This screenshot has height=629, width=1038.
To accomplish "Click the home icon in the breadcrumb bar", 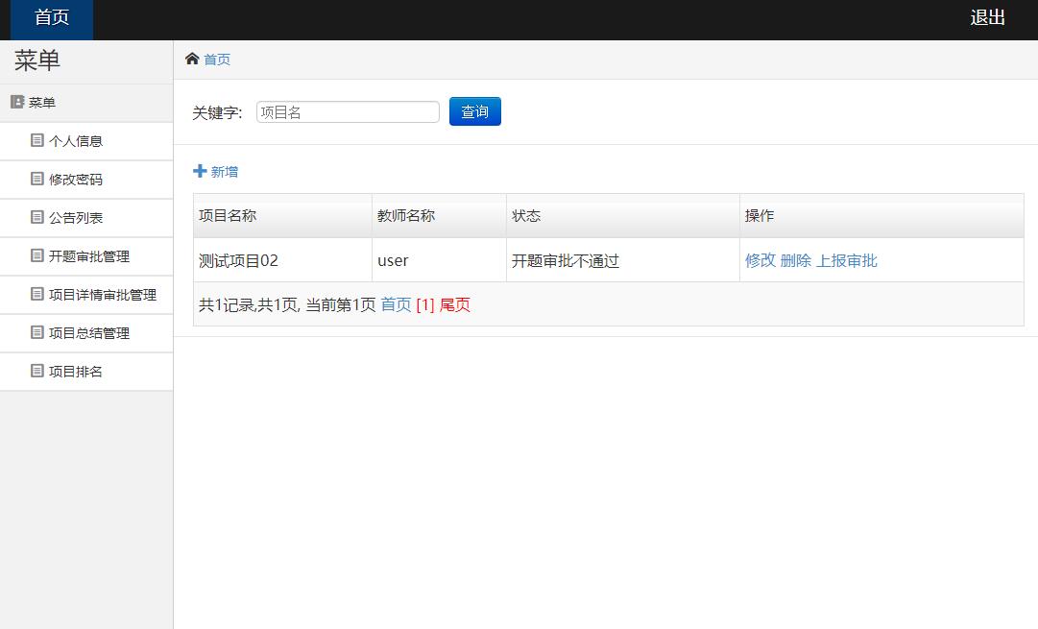I will 192,59.
